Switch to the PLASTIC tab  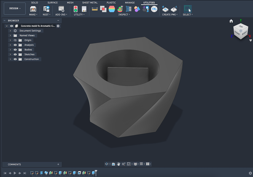111,3
